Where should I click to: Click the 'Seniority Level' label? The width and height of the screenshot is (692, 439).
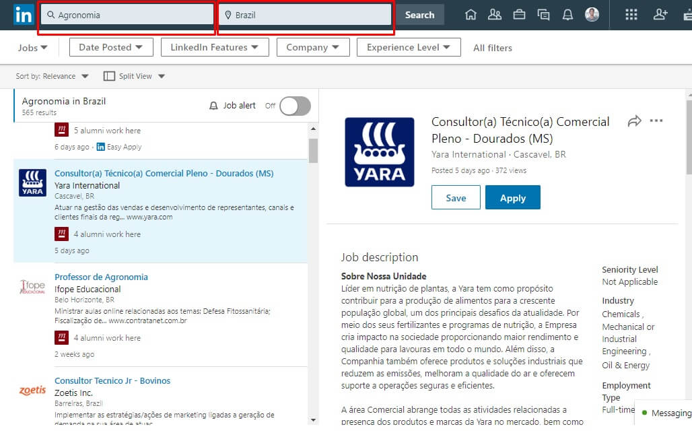click(x=630, y=269)
